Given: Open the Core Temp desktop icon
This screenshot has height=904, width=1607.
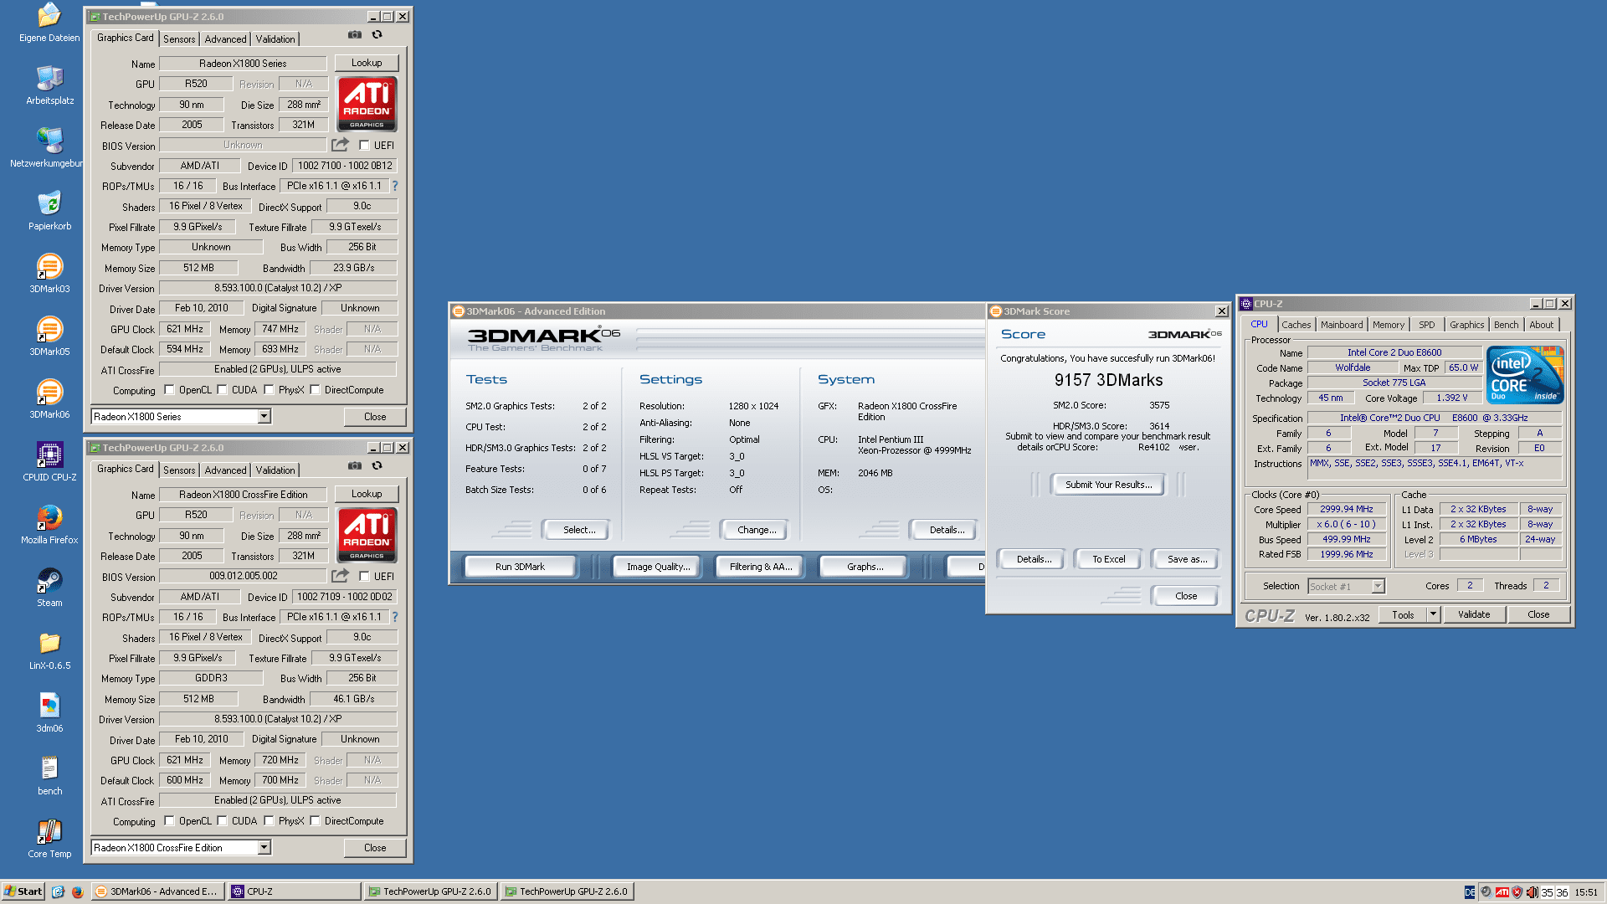Looking at the screenshot, I should tap(49, 833).
